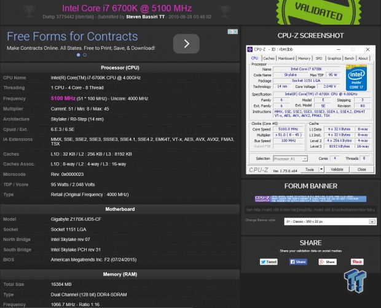Click the Socket 1151 LGA motherboard value
This screenshot has width=381, height=308.
tap(69, 229)
